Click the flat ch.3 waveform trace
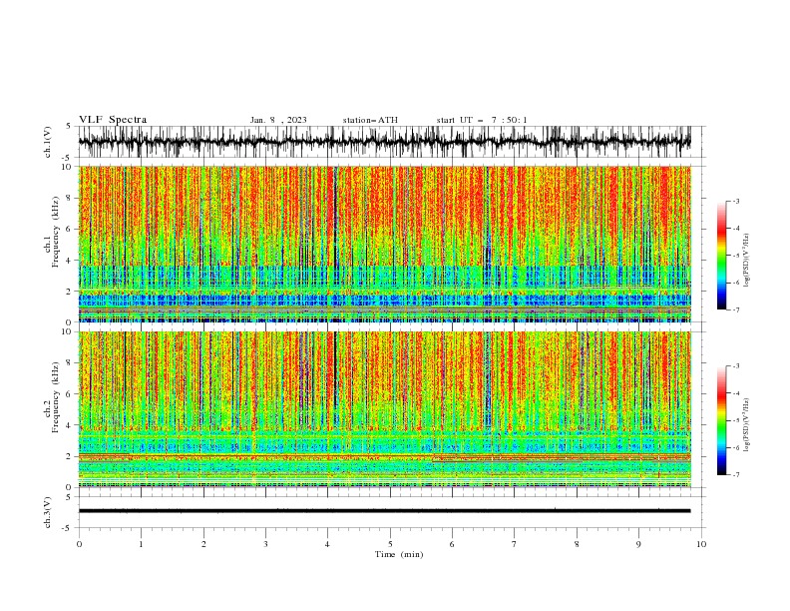790x611 pixels. [385, 511]
